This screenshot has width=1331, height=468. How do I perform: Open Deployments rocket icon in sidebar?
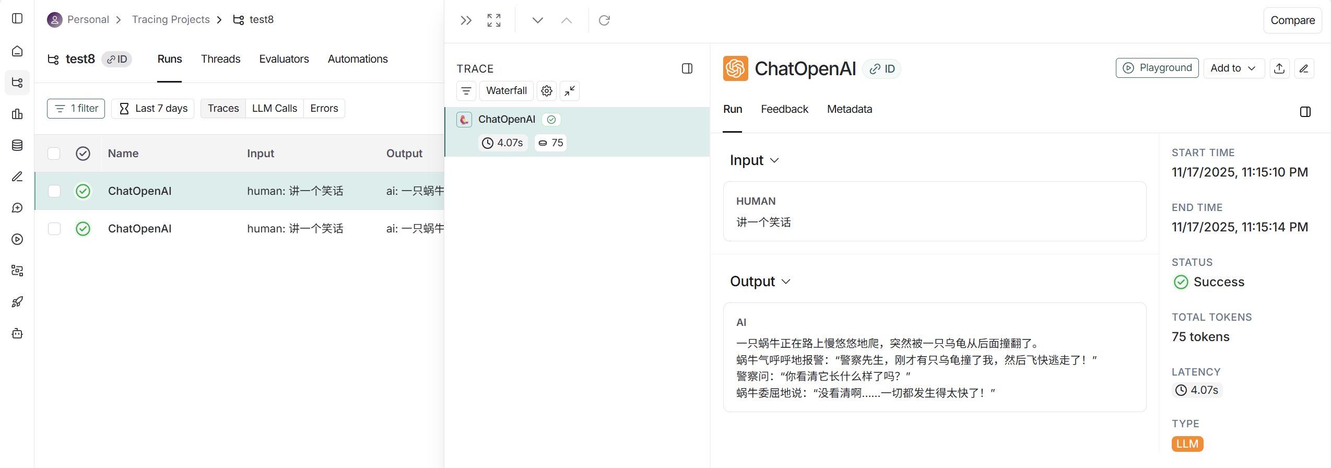coord(17,302)
